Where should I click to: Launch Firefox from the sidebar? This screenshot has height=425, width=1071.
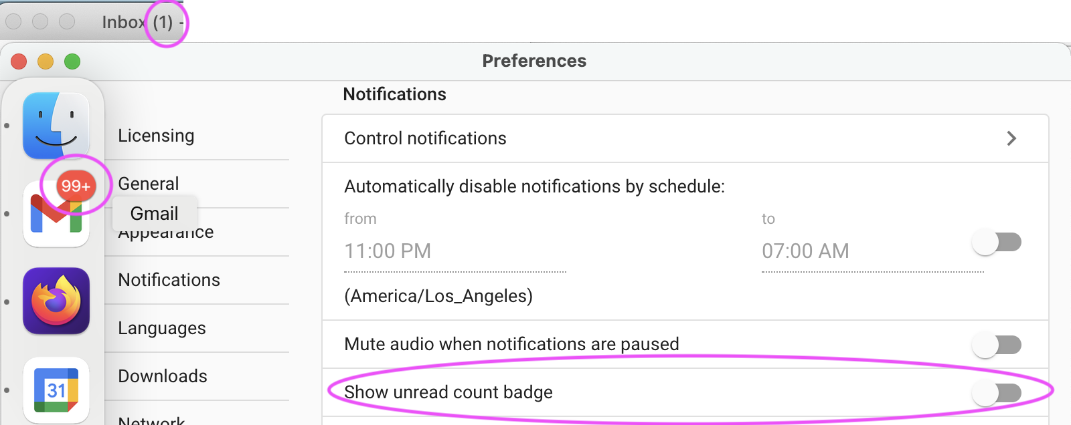[x=56, y=301]
